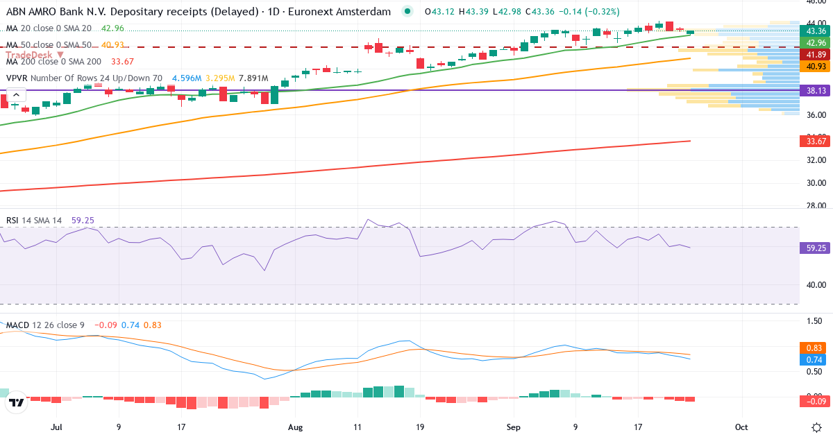Click the red 41.89 price axis label
The image size is (833, 437).
click(x=816, y=54)
